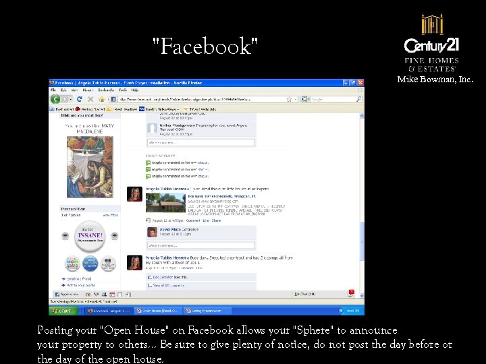
Task: Open David White's profile link
Action: [x=170, y=229]
